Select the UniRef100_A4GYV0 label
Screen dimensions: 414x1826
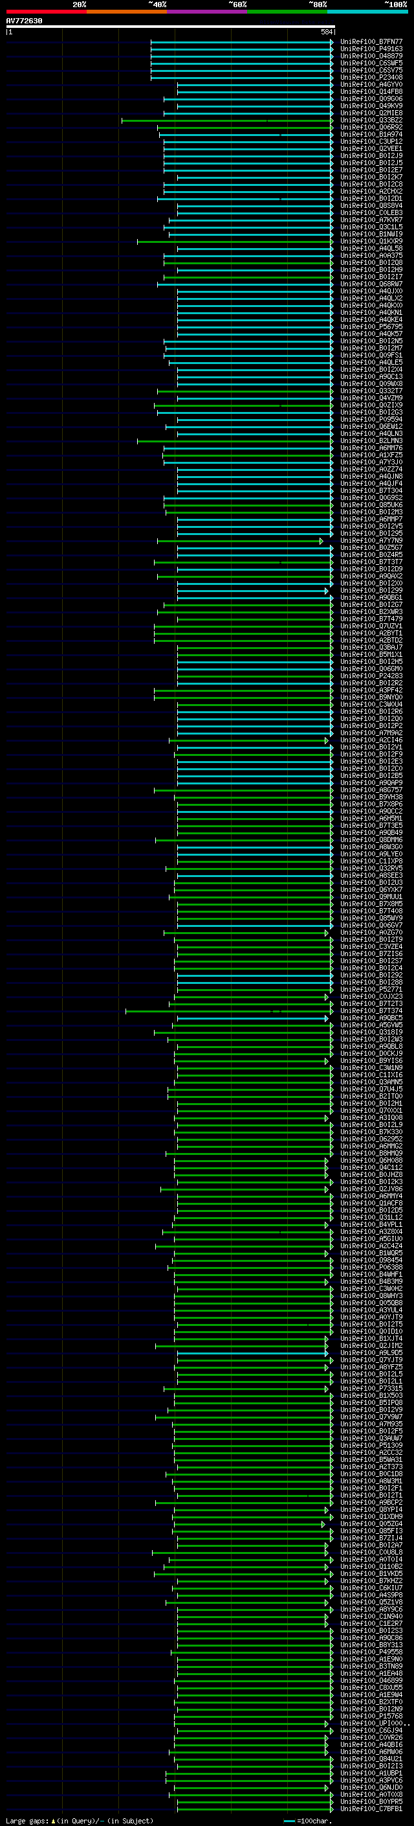[x=371, y=84]
